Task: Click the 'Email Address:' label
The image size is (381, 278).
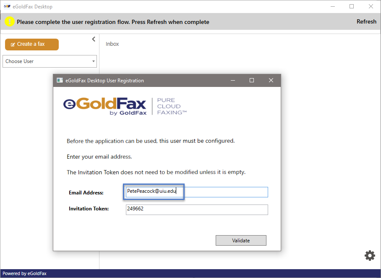Action: tap(86, 193)
